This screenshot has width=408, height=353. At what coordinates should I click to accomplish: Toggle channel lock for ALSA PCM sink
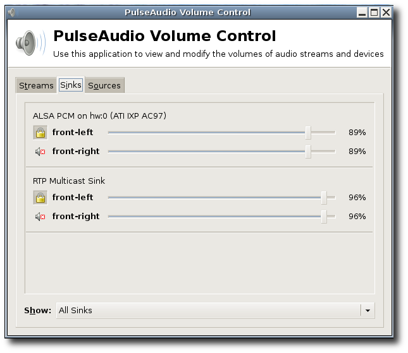[x=40, y=133]
